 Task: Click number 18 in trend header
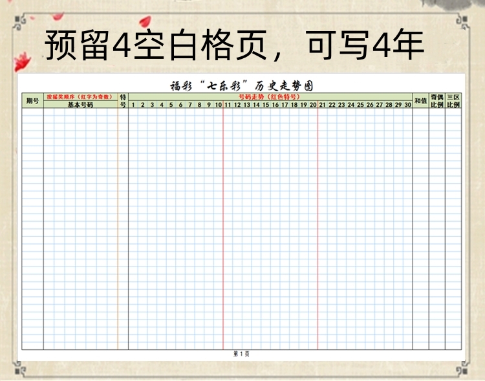(x=294, y=105)
